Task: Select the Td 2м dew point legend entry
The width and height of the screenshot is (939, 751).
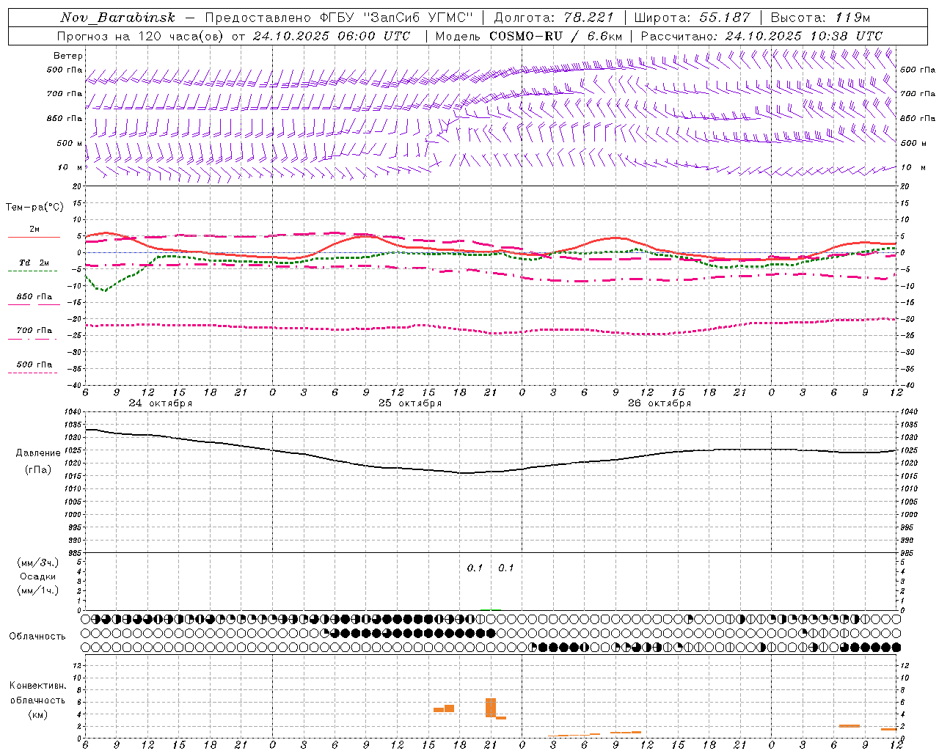Action: tap(33, 265)
